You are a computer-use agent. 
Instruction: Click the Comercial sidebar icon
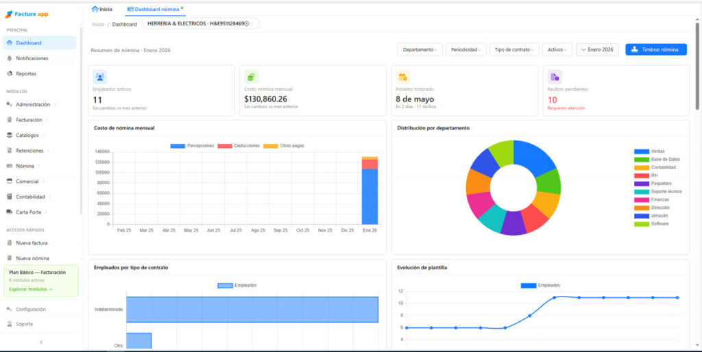coord(10,181)
